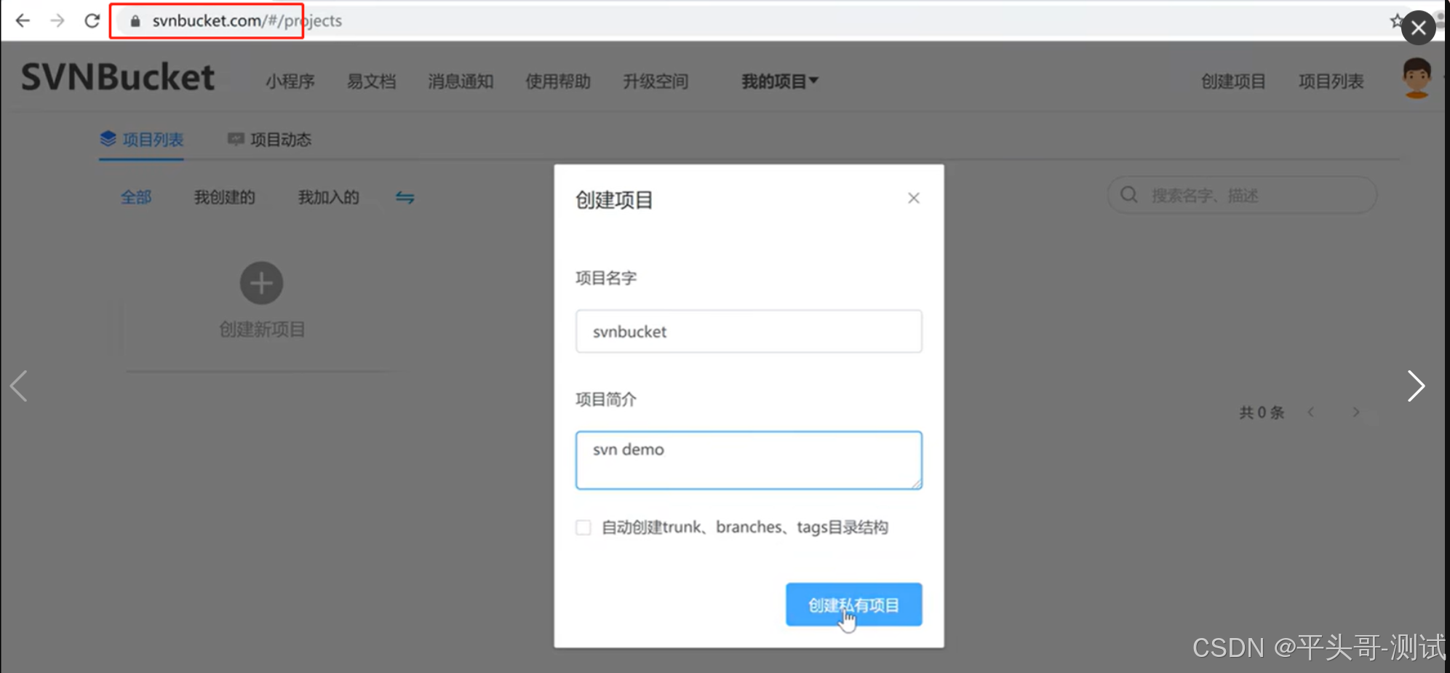Open the 升级空间 menu item

pyautogui.click(x=656, y=81)
